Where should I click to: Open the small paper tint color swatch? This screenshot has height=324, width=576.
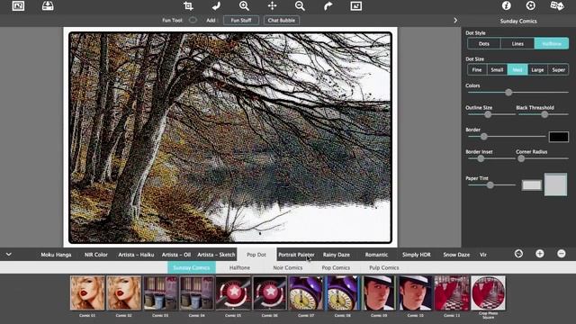pyautogui.click(x=532, y=185)
